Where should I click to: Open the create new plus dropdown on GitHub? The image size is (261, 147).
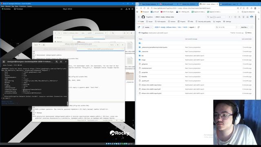click(x=230, y=17)
